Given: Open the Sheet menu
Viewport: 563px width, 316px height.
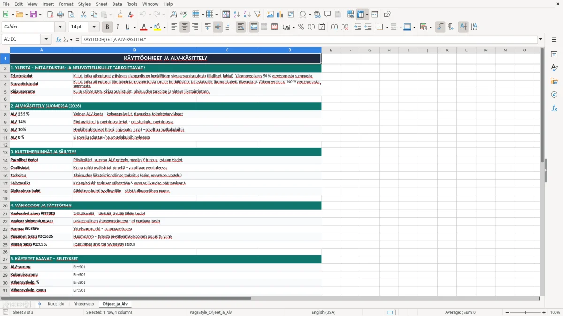Looking at the screenshot, I should point(101,4).
